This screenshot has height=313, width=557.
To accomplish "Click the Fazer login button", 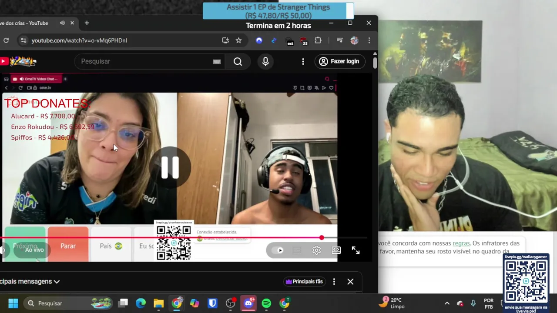I will click(x=339, y=61).
